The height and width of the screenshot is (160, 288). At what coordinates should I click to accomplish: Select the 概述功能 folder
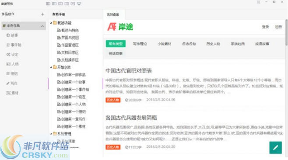[62, 23]
